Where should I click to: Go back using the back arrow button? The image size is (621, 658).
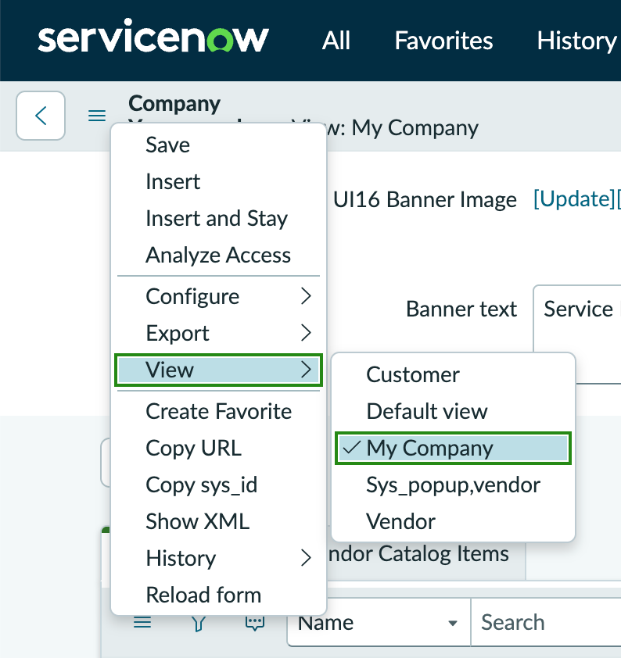[x=41, y=116]
